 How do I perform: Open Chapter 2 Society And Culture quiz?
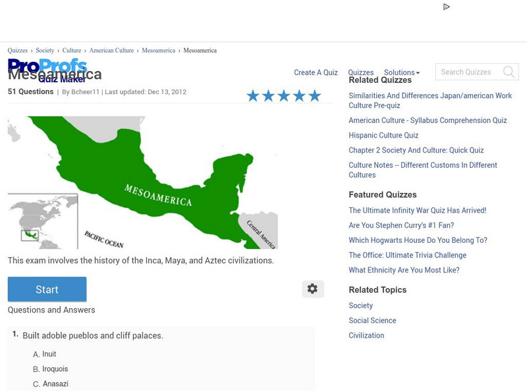(x=416, y=150)
